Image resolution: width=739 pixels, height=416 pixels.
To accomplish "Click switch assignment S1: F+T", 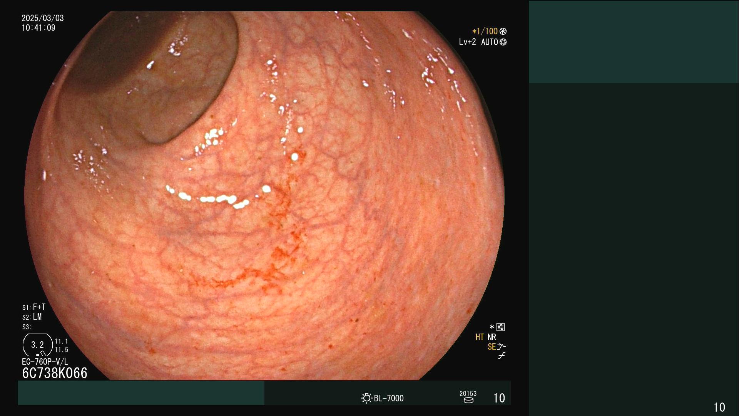I will coord(34,307).
